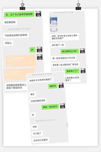This screenshot has width=101, height=152.
Task: Click avatar beside '好，这个月之前肯定能到嘛' message
Action: [x=38, y=14]
